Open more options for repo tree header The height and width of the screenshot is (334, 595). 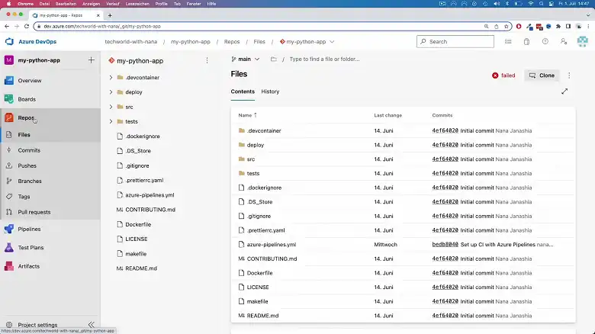point(207,60)
